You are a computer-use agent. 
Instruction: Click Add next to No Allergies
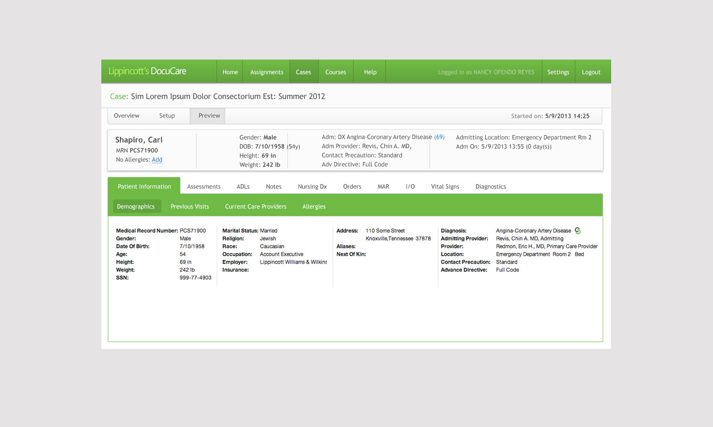(156, 159)
